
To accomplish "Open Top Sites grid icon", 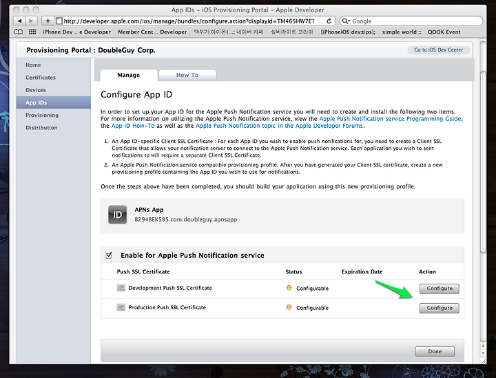I will coord(32,32).
